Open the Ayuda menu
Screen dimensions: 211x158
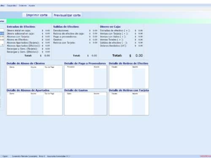(32, 5)
